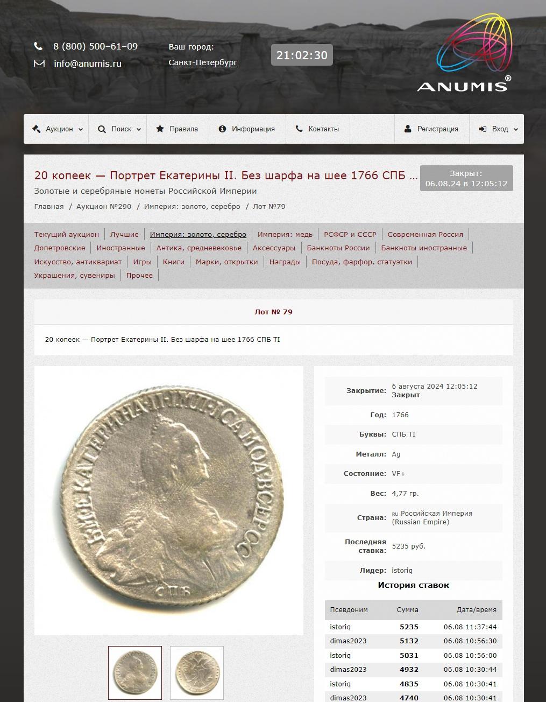The width and height of the screenshot is (546, 702).
Task: Open the Банкноты России category
Action: coord(338,248)
